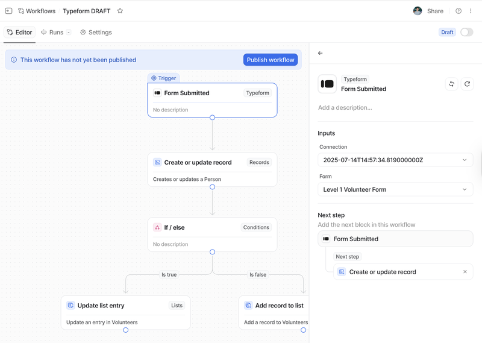Expand the Connection dropdown
This screenshot has width=482, height=343.
pos(395,160)
